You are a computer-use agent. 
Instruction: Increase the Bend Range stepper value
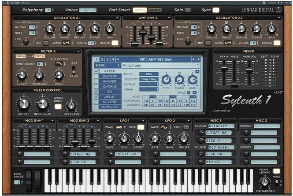tap(22, 181)
